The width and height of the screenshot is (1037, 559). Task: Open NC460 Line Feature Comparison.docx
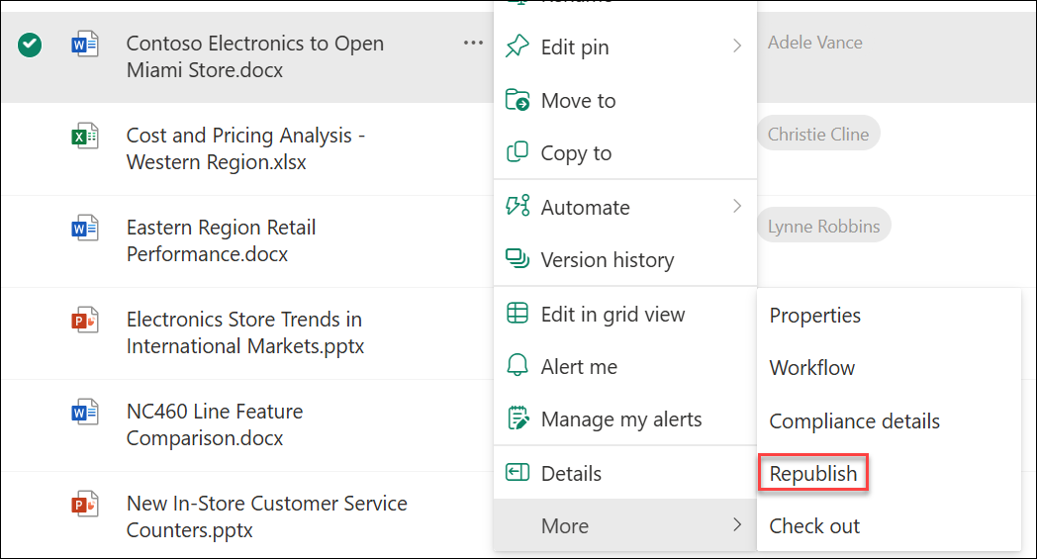[x=214, y=423]
